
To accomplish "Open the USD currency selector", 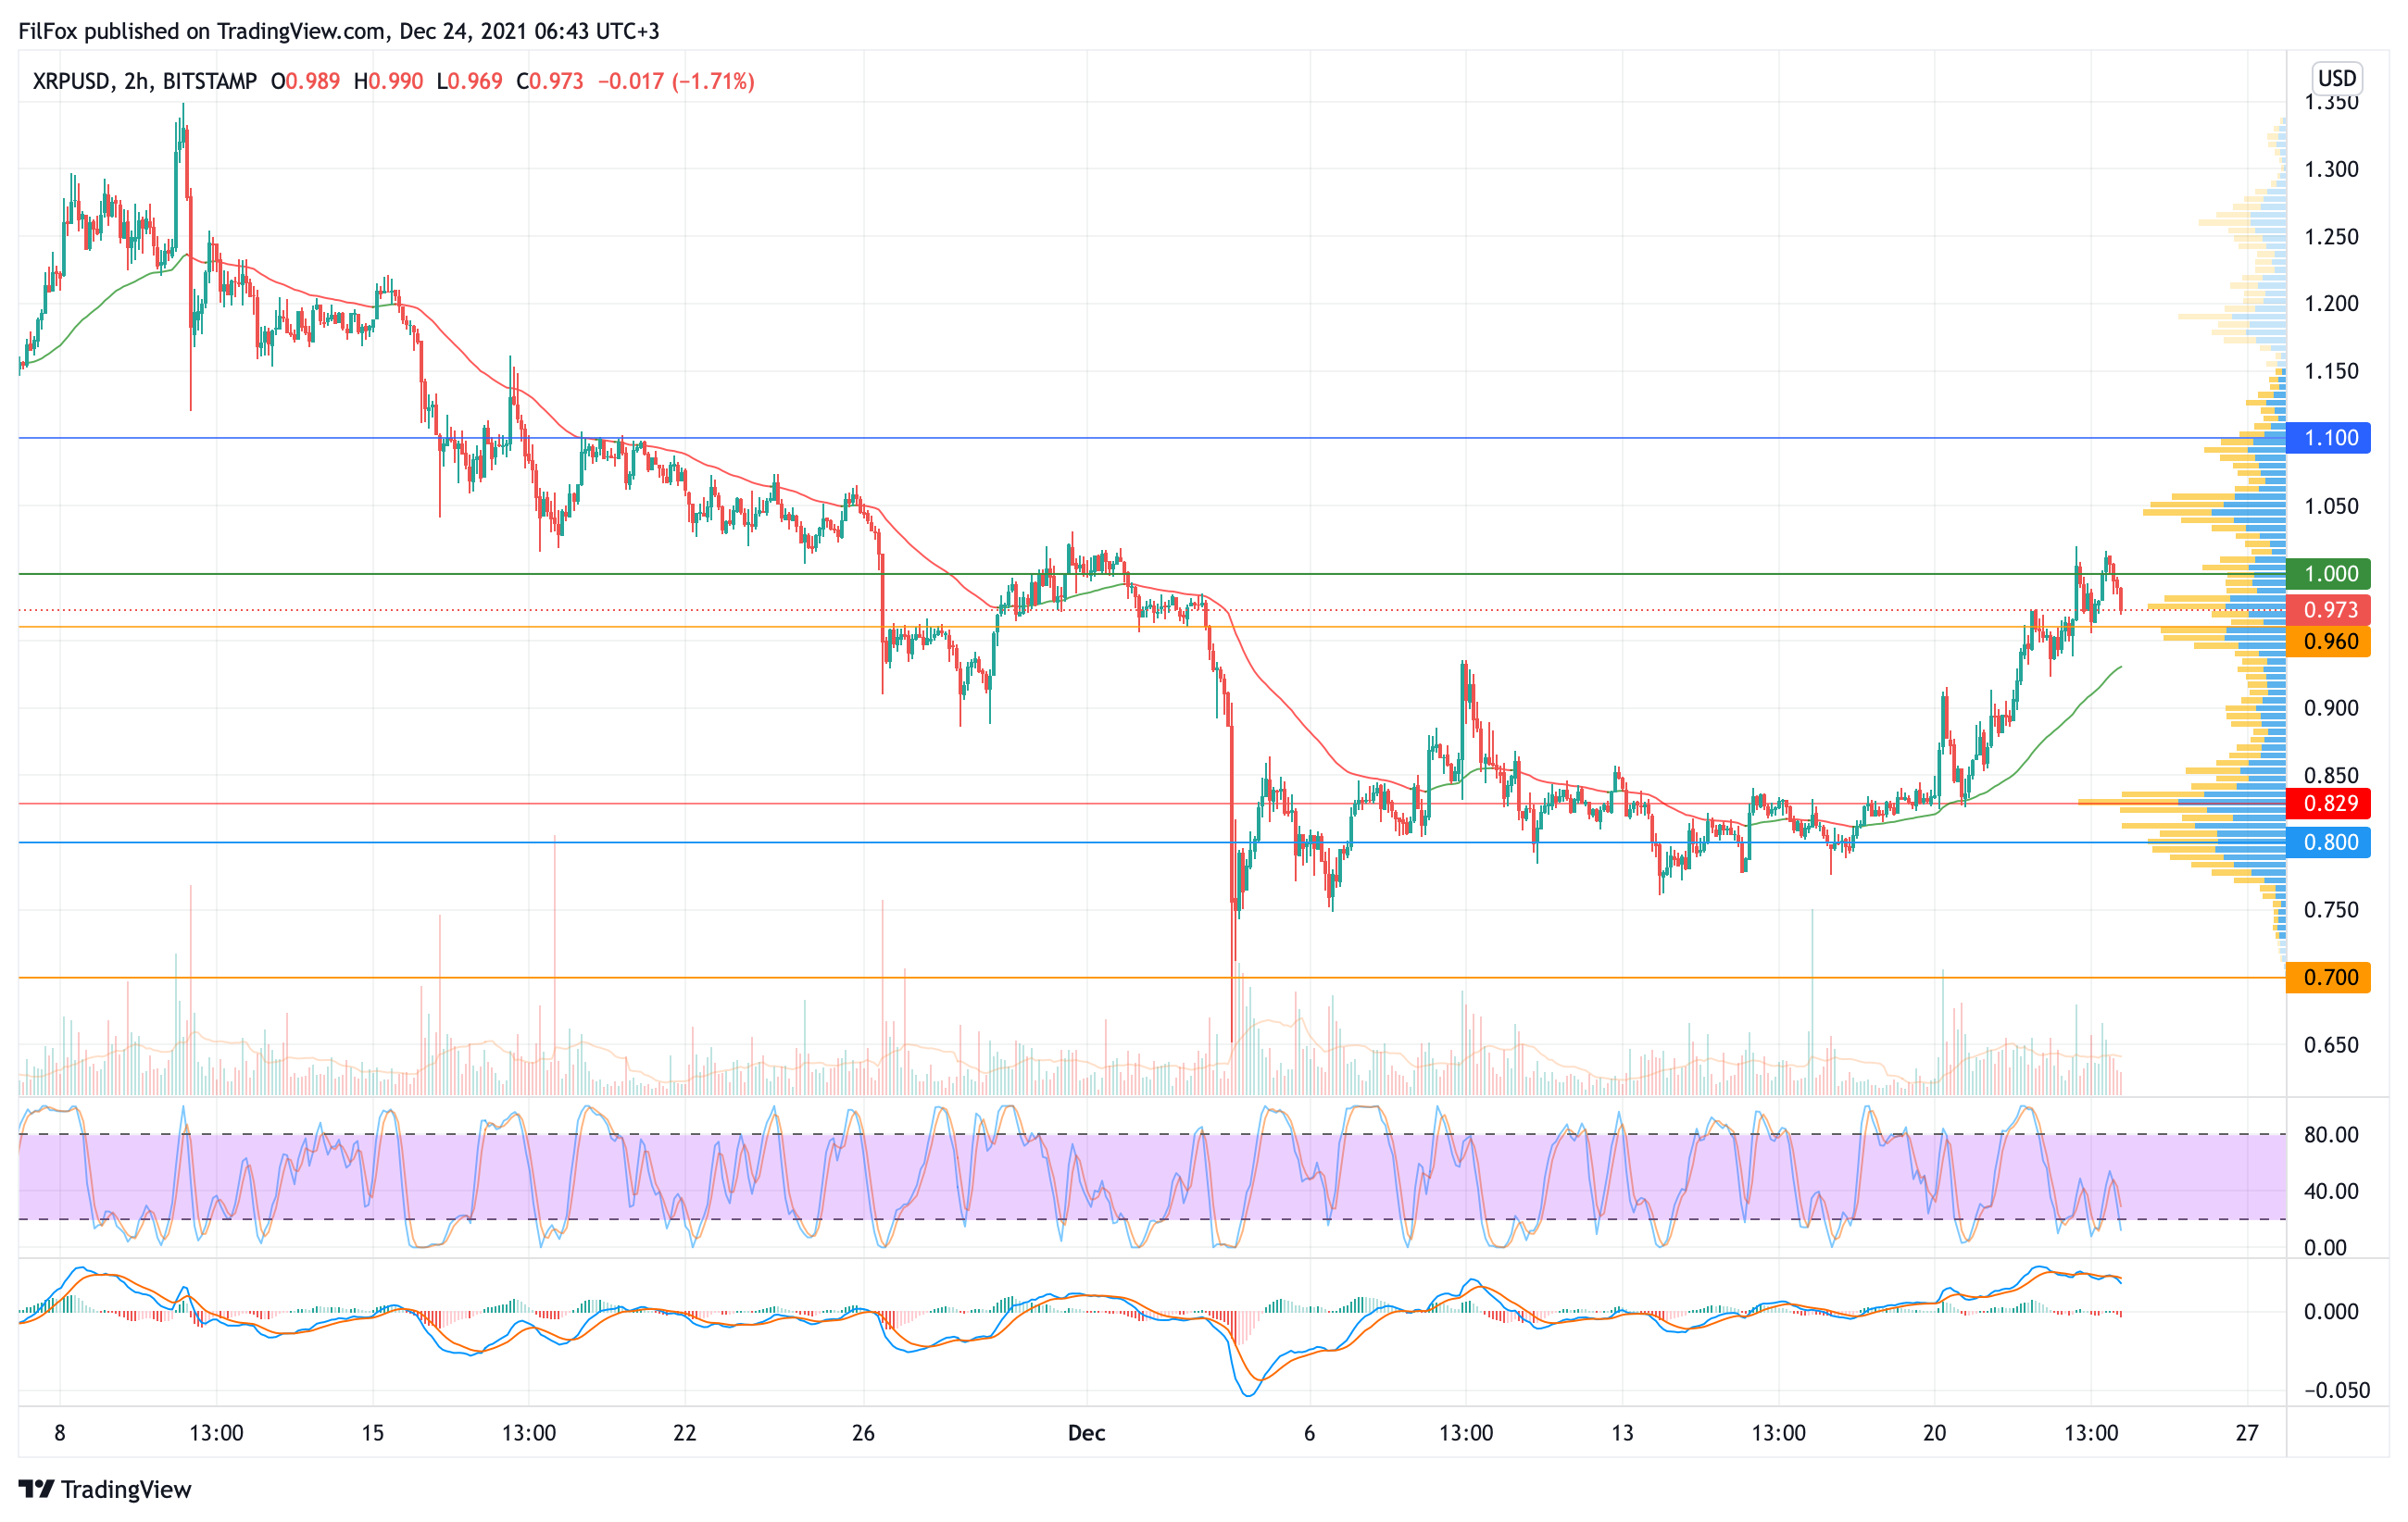I will pos(2337,78).
